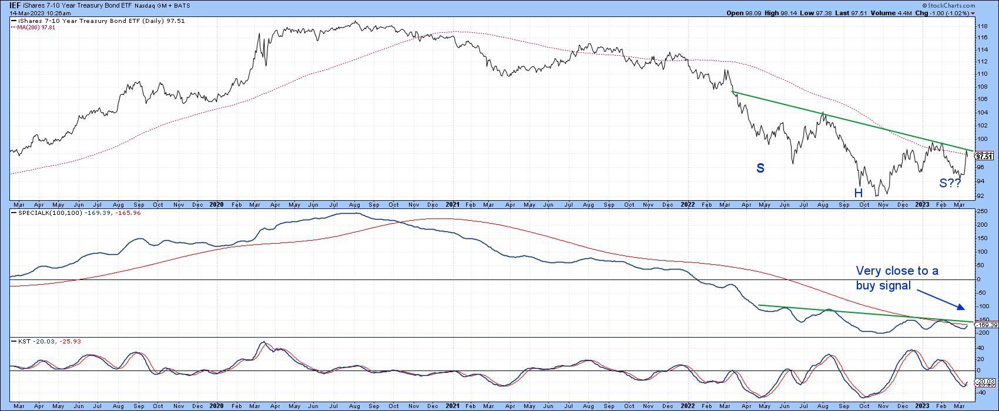The width and height of the screenshot is (999, 411).
Task: Click the 2021 year label beneath the price panel
Action: coord(452,204)
